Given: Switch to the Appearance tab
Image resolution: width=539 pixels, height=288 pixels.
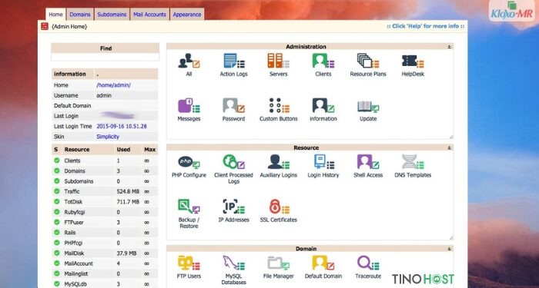Looking at the screenshot, I should tap(186, 15).
